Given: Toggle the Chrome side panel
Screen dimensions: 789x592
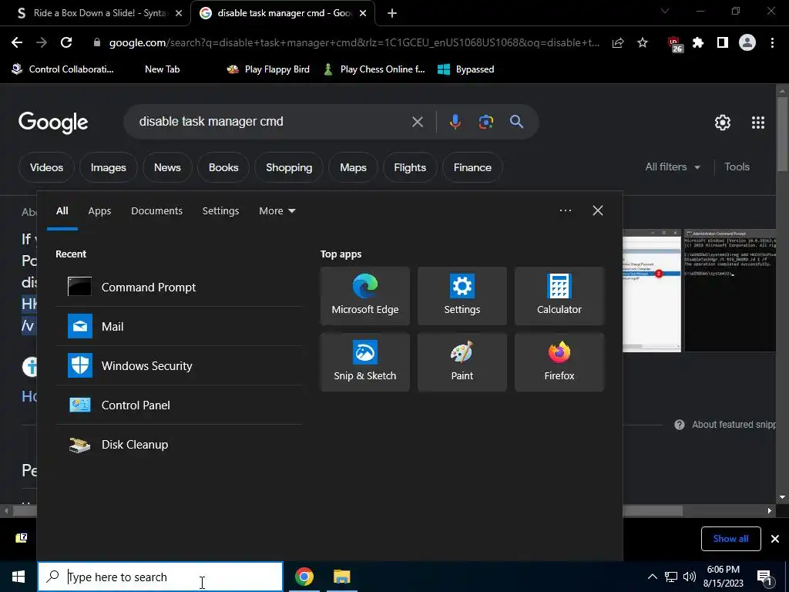Looking at the screenshot, I should tap(723, 43).
